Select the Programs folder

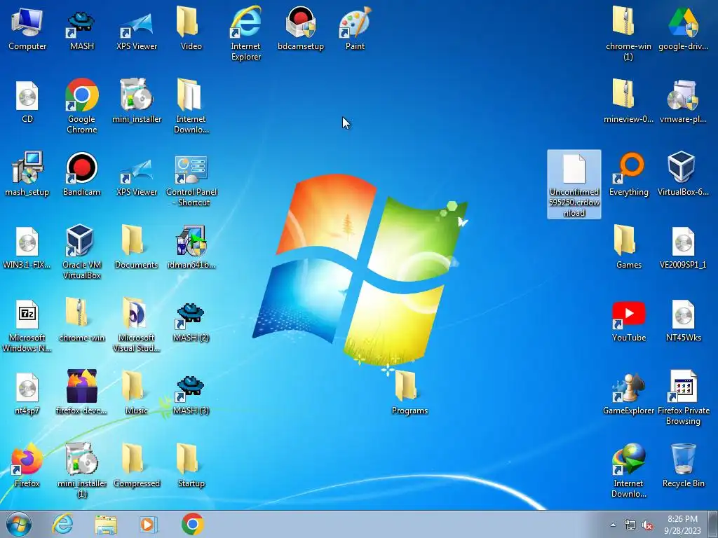tap(409, 392)
